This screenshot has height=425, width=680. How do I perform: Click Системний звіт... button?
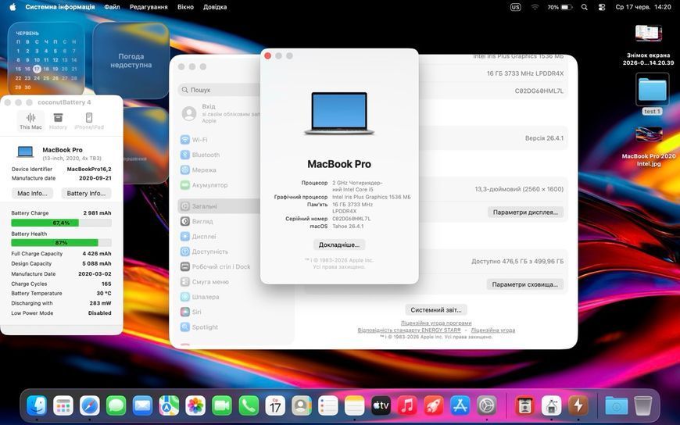[436, 310]
